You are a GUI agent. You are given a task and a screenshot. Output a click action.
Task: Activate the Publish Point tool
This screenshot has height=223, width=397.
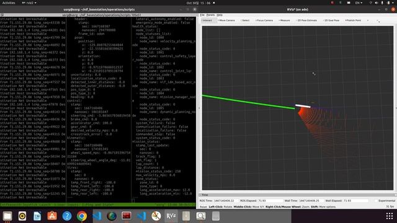pos(353,20)
